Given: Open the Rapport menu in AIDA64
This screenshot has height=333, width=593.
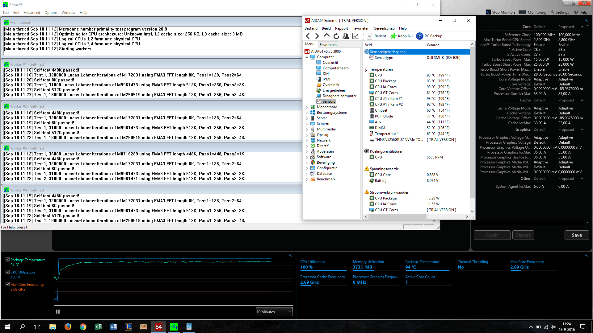Looking at the screenshot, I should [x=341, y=28].
